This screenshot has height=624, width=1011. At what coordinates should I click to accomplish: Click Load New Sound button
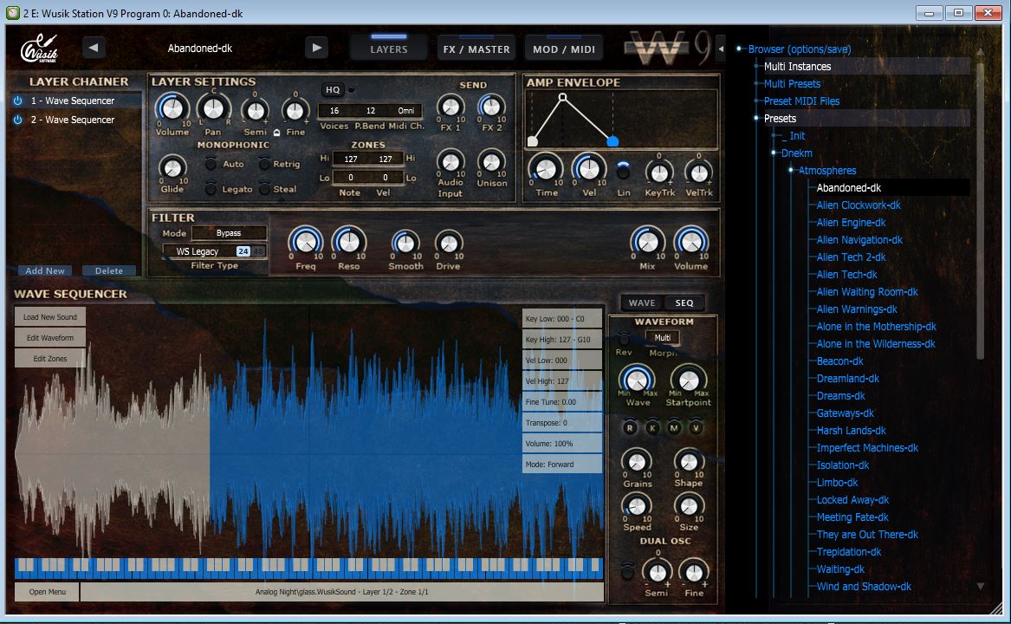pos(50,317)
